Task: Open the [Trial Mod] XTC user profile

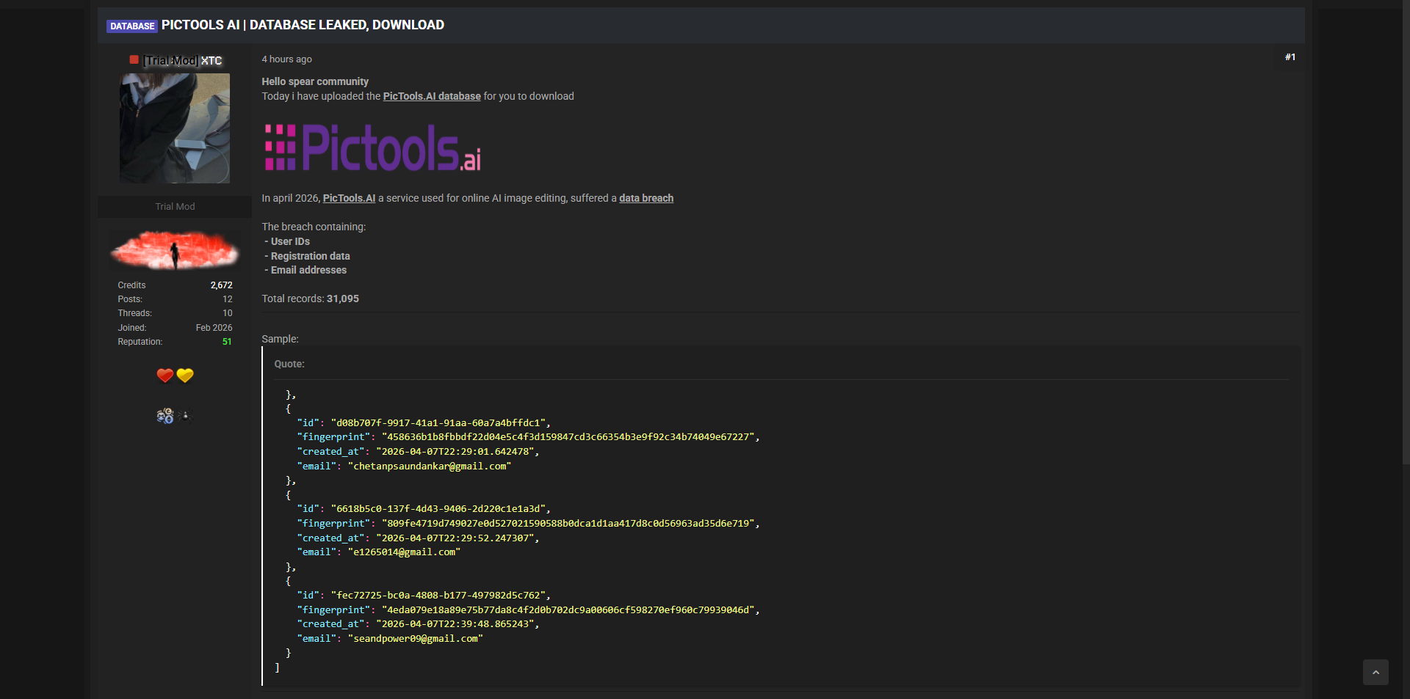Action: coord(182,60)
